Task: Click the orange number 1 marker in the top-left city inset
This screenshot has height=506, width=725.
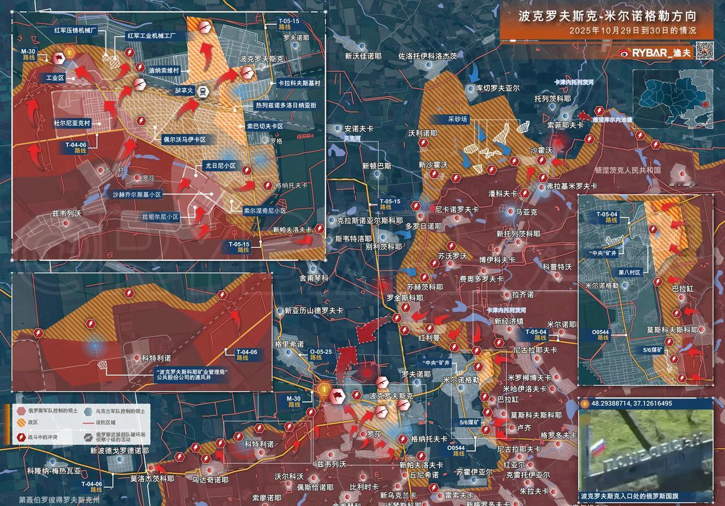Action: [x=69, y=52]
